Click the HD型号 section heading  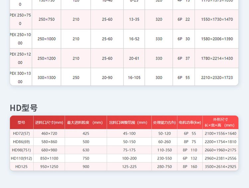(24, 108)
